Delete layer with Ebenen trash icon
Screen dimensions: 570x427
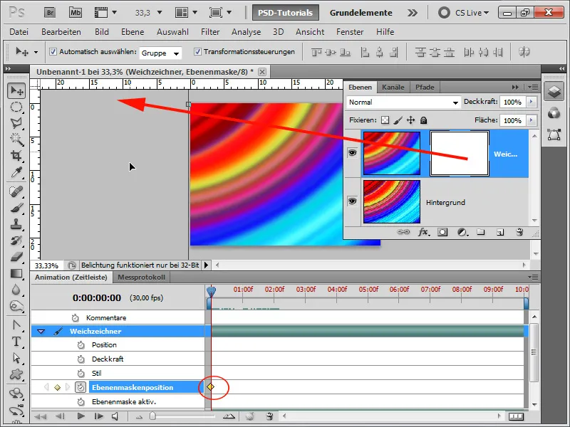pyautogui.click(x=519, y=232)
